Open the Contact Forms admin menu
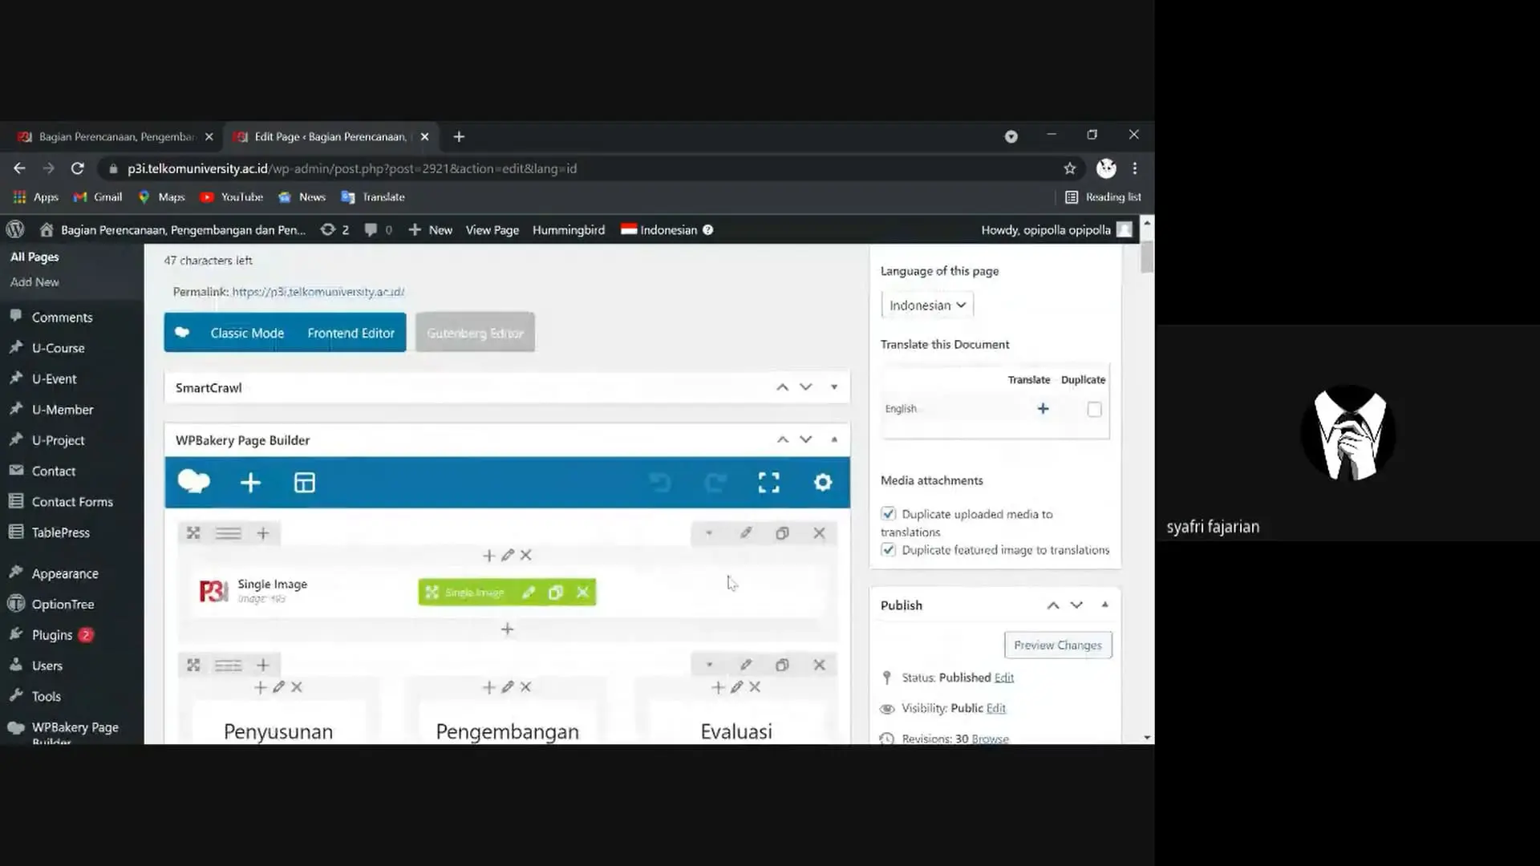Image resolution: width=1540 pixels, height=866 pixels. point(72,502)
